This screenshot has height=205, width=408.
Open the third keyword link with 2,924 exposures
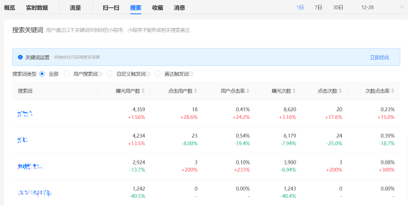point(30,166)
